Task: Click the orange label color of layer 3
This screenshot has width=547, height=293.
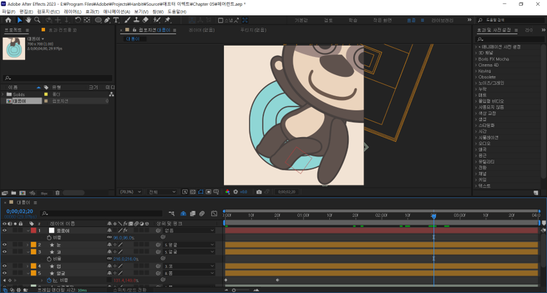Action: 33,252
